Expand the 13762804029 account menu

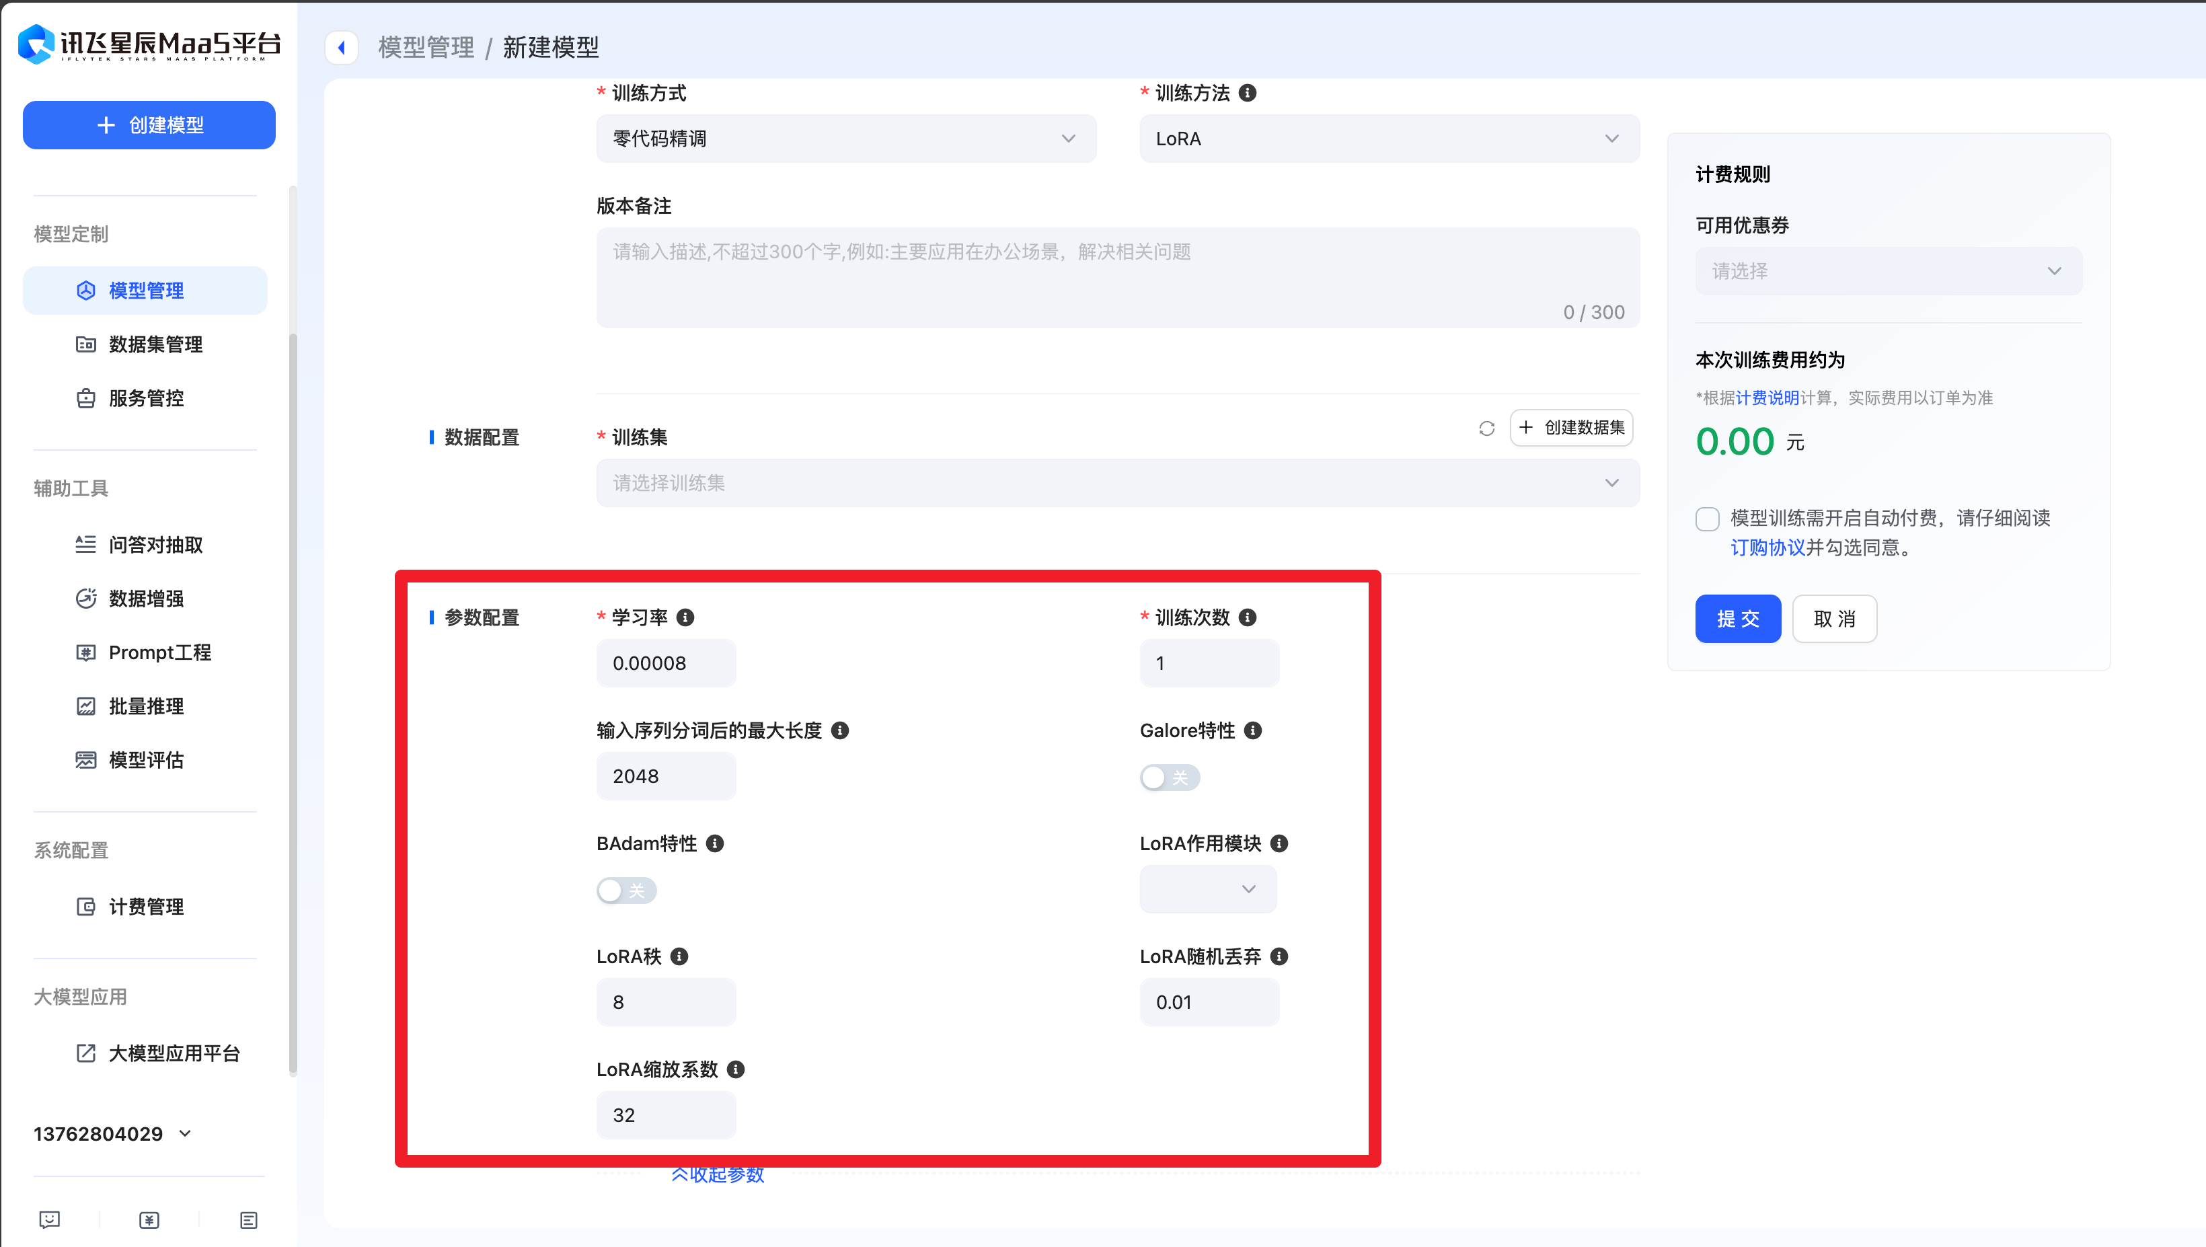pyautogui.click(x=112, y=1133)
